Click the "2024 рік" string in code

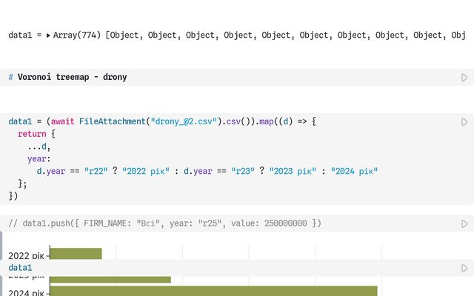[x=354, y=171]
